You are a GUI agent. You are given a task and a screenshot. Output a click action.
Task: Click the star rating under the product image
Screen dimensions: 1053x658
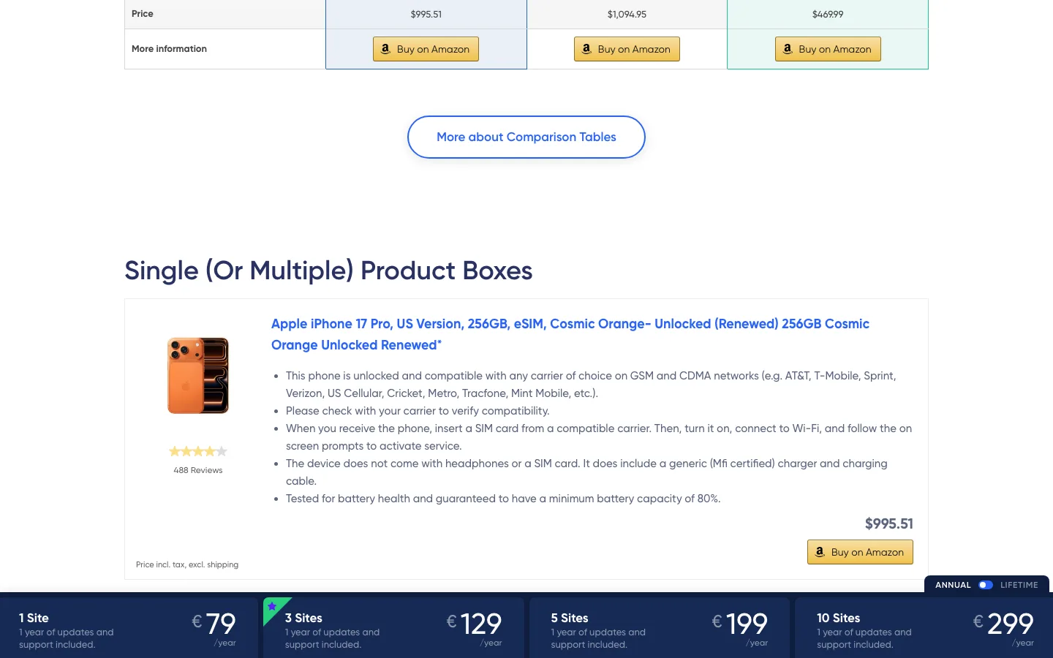[x=198, y=451]
